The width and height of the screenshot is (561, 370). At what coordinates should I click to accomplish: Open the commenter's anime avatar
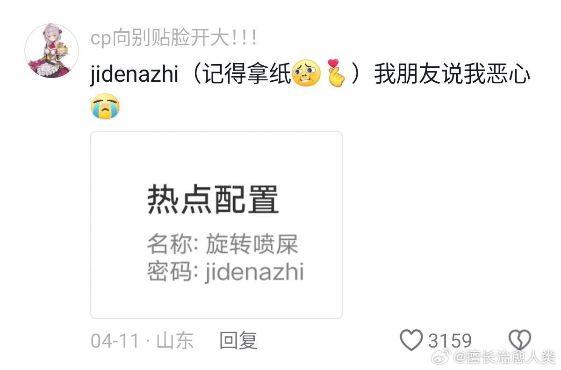pyautogui.click(x=51, y=50)
